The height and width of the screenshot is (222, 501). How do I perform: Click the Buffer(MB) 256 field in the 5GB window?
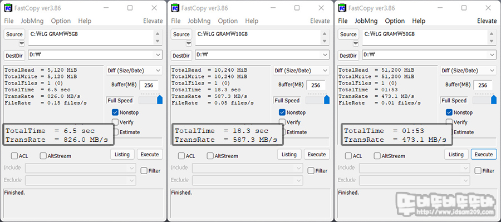tap(149, 85)
